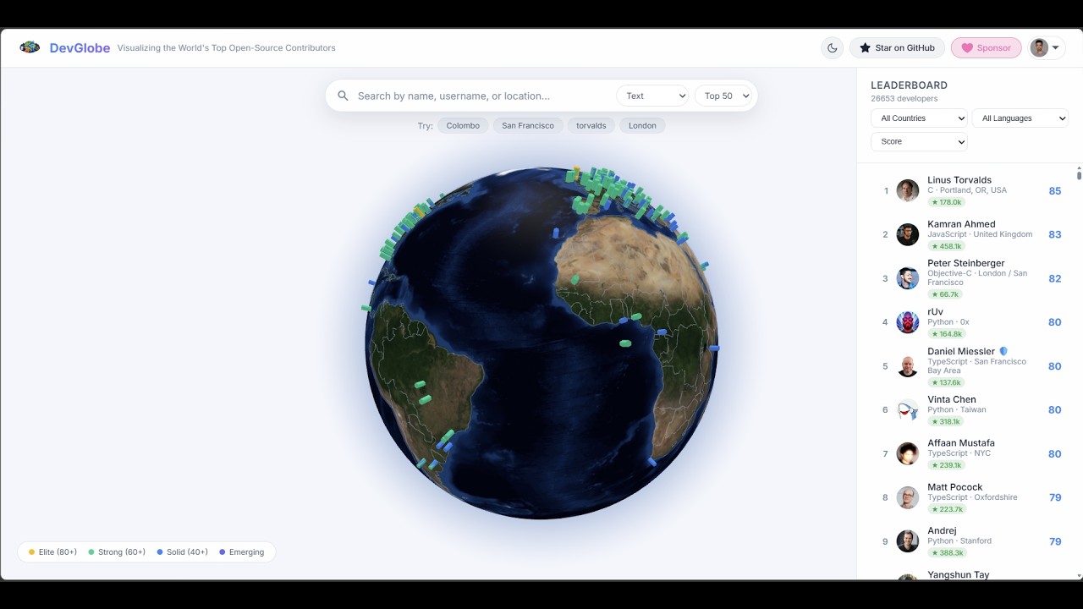Click the Elite (80+) yellow legend dot
This screenshot has width=1083, height=609.
pyautogui.click(x=32, y=552)
